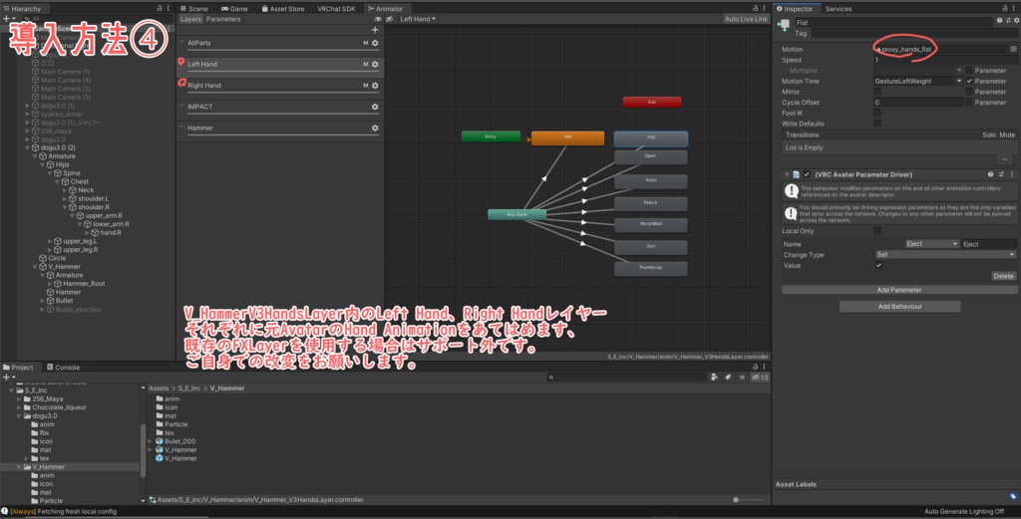Toggle hidden packages count button
This screenshot has height=519, width=1021.
760,378
